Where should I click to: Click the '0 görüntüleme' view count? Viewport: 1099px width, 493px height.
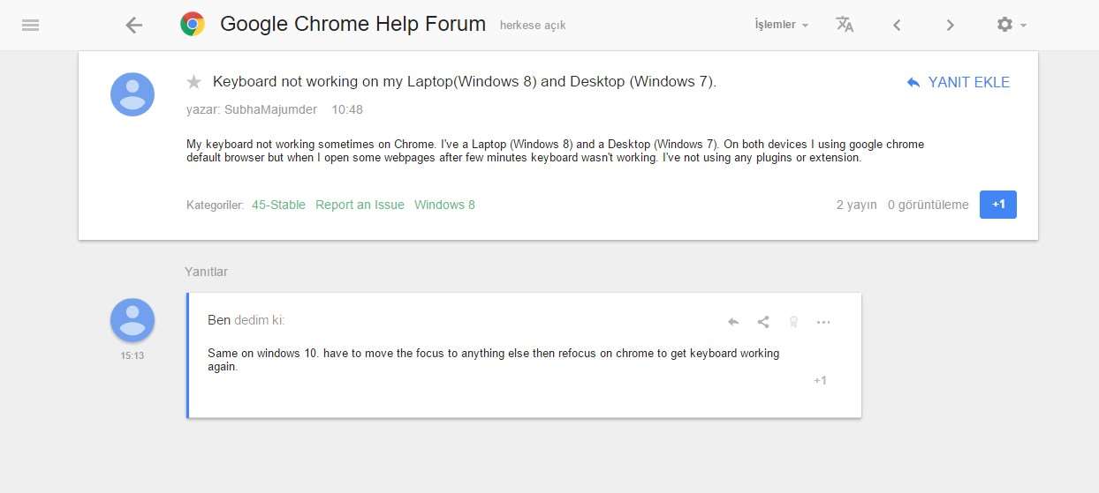[928, 205]
